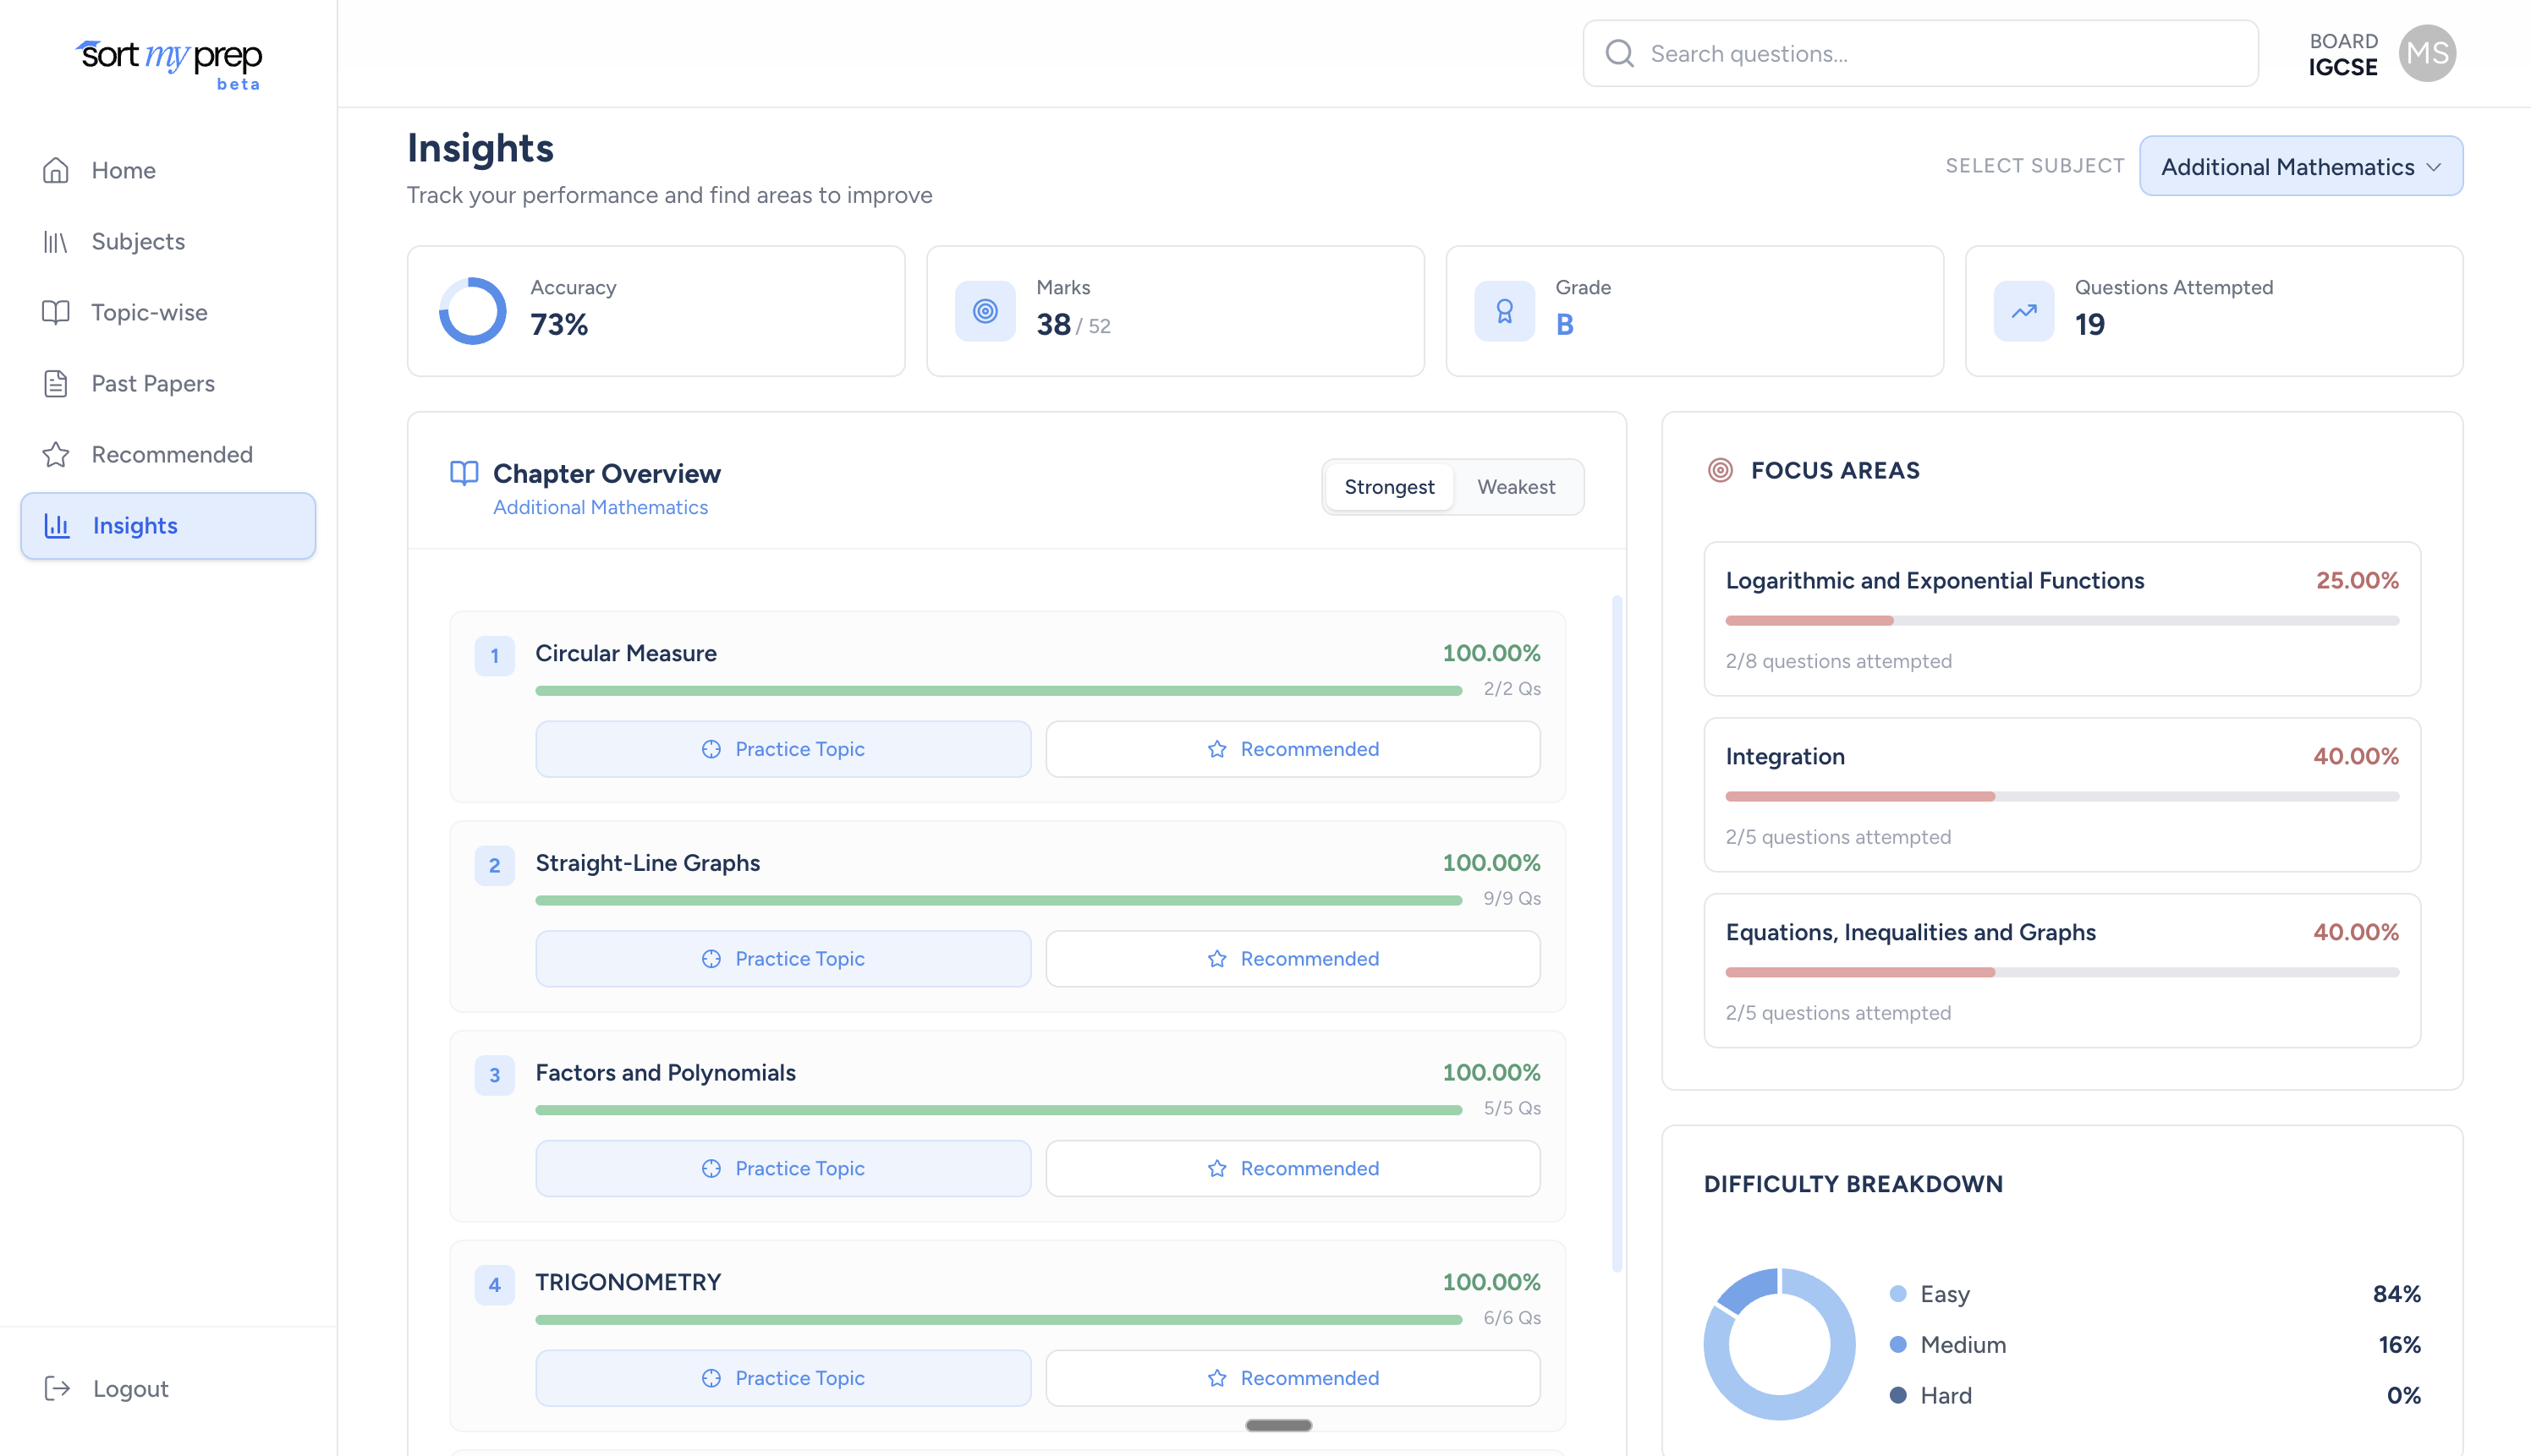This screenshot has height=1456, width=2531.
Task: Go to Recommended in the sidebar
Action: 171,455
